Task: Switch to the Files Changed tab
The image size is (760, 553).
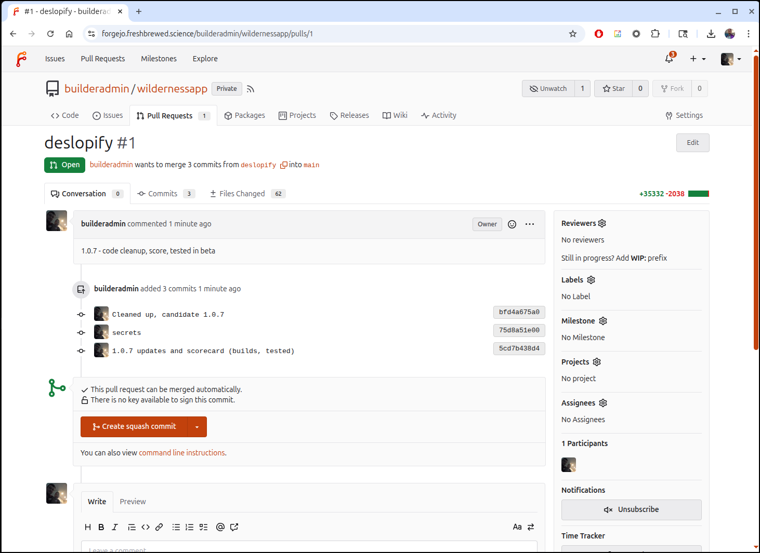Action: 242,194
